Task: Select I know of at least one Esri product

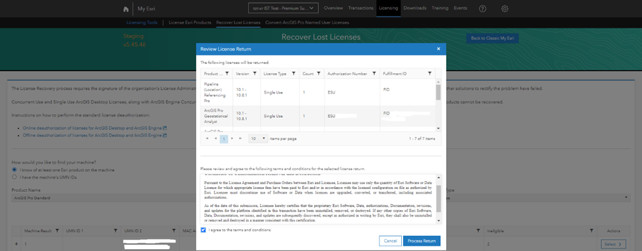Action: (15, 170)
